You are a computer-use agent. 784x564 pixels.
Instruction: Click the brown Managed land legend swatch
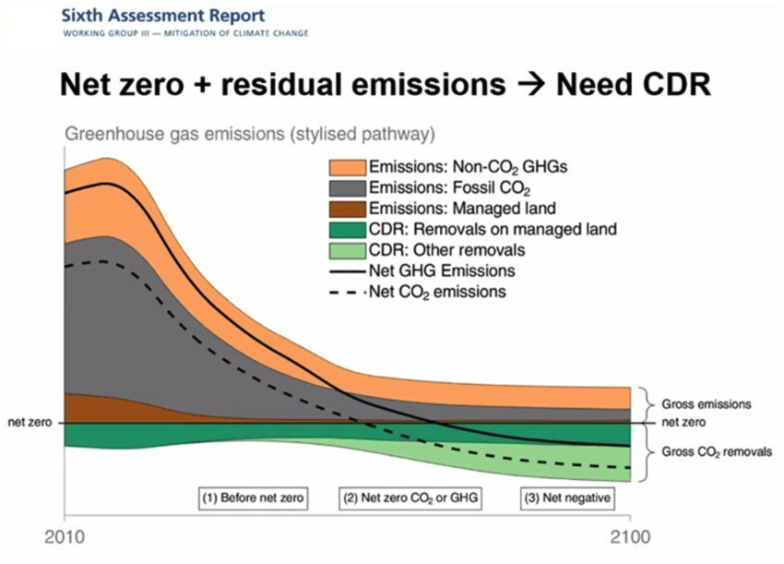coord(348,209)
